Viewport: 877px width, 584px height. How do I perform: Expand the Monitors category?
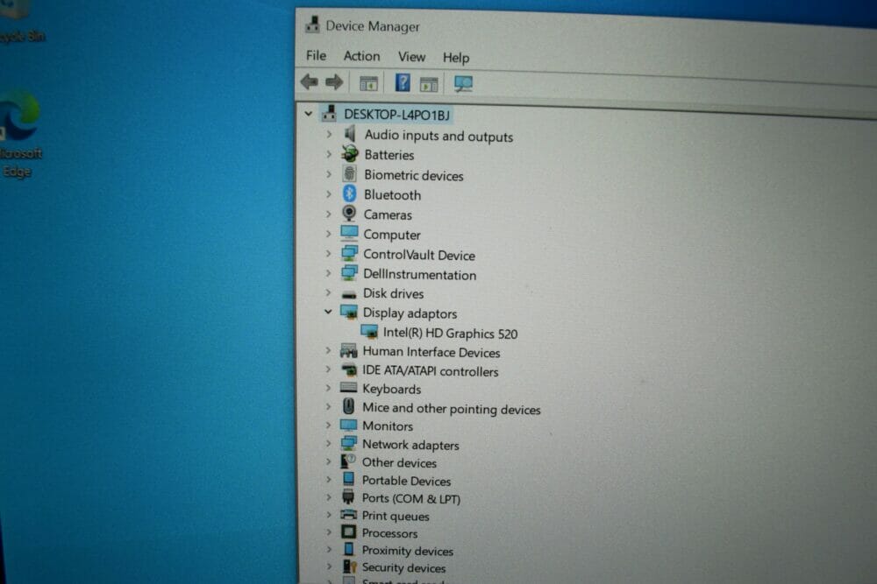[x=328, y=425]
